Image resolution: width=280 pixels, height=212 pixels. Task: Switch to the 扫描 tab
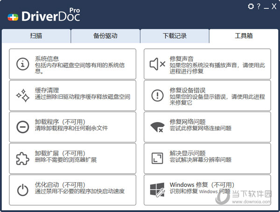point(36,36)
